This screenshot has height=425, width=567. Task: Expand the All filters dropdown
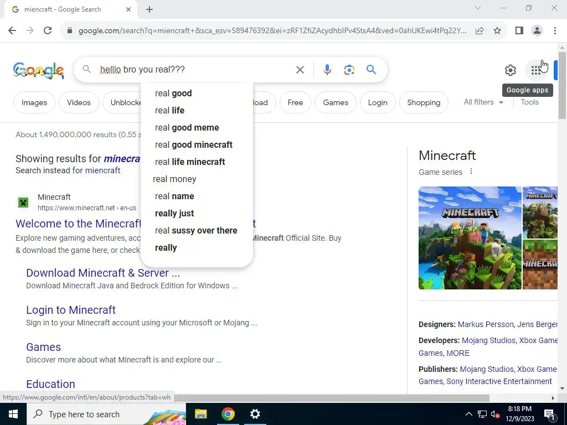click(483, 102)
